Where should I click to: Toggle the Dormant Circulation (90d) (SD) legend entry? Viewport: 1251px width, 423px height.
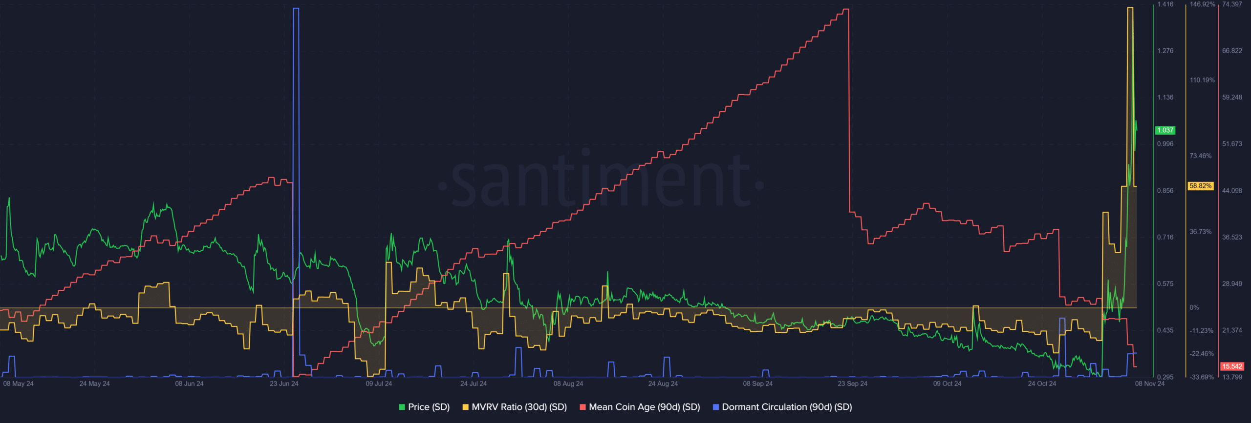click(x=782, y=407)
